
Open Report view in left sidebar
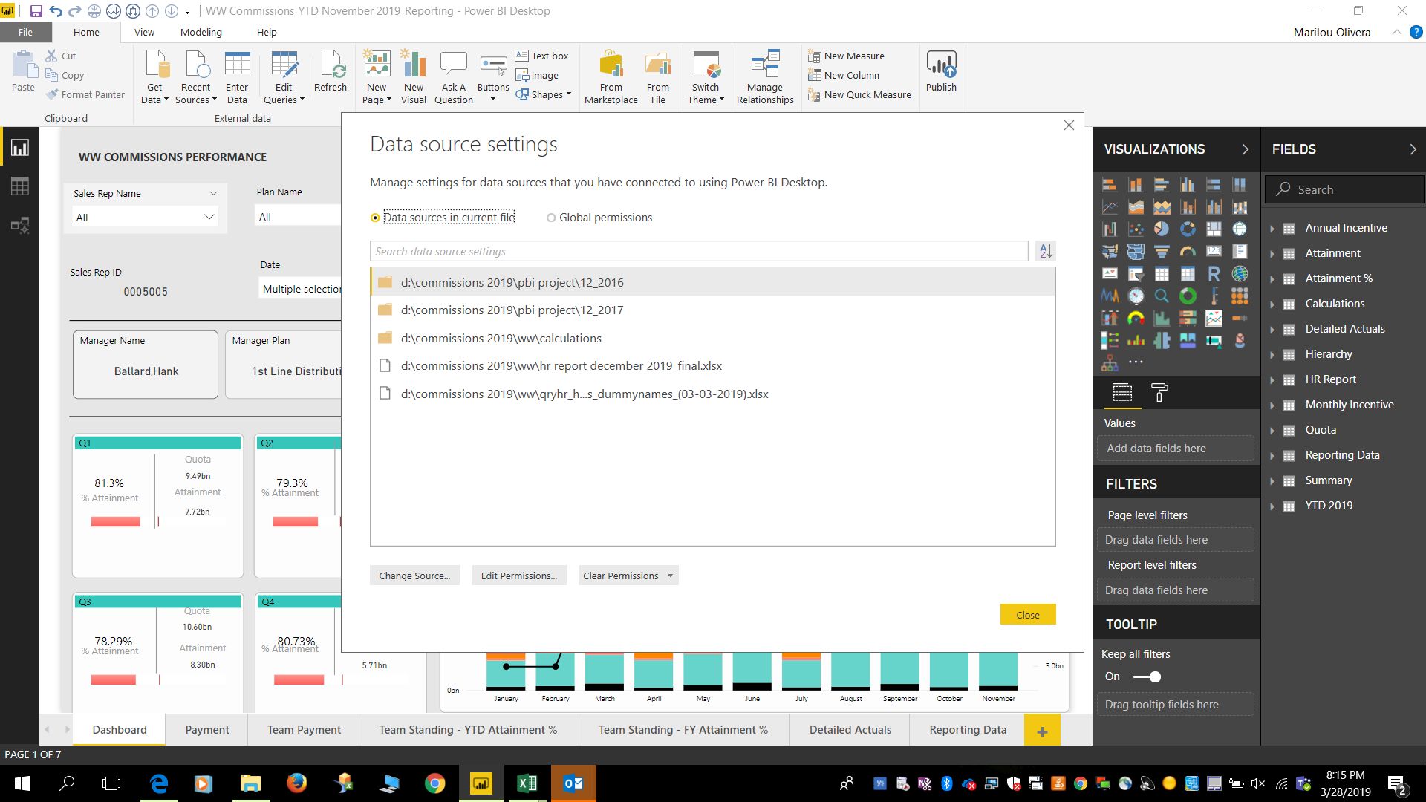(20, 148)
